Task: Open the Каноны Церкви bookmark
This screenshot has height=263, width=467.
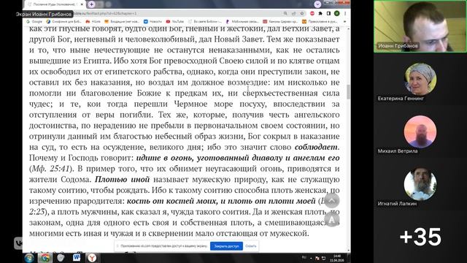Action: [280, 21]
